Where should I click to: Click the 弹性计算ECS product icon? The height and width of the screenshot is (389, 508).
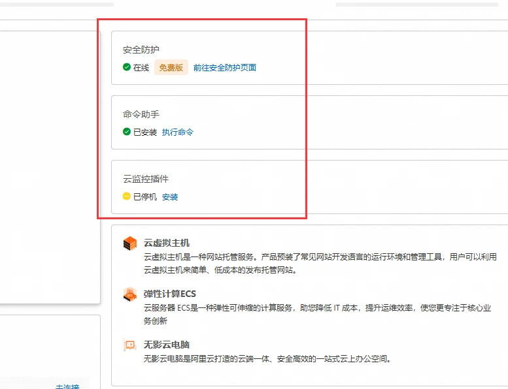click(130, 294)
